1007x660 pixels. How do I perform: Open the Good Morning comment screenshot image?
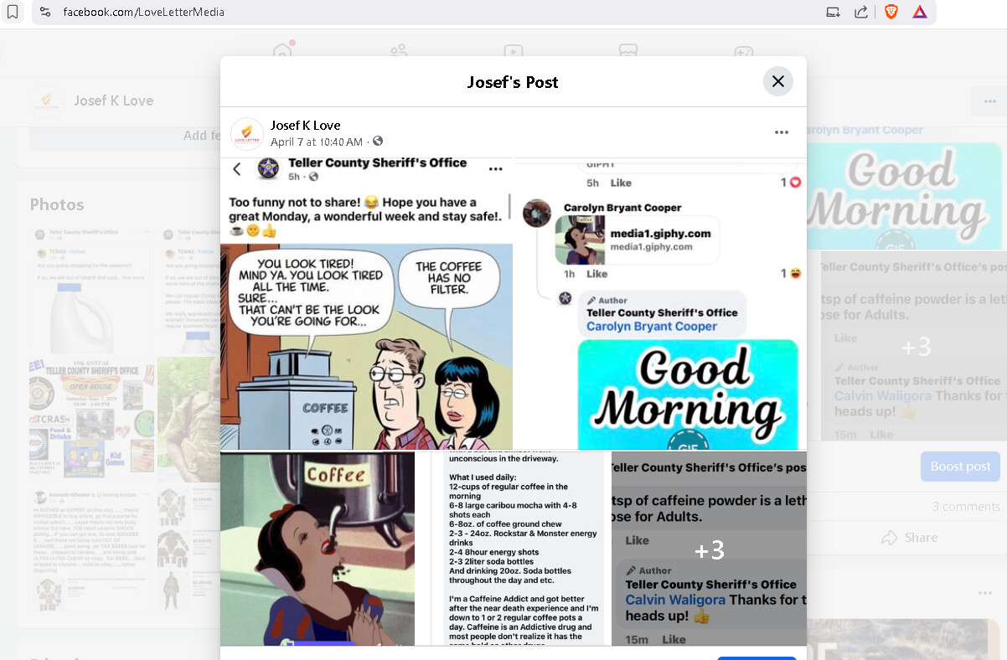click(660, 303)
